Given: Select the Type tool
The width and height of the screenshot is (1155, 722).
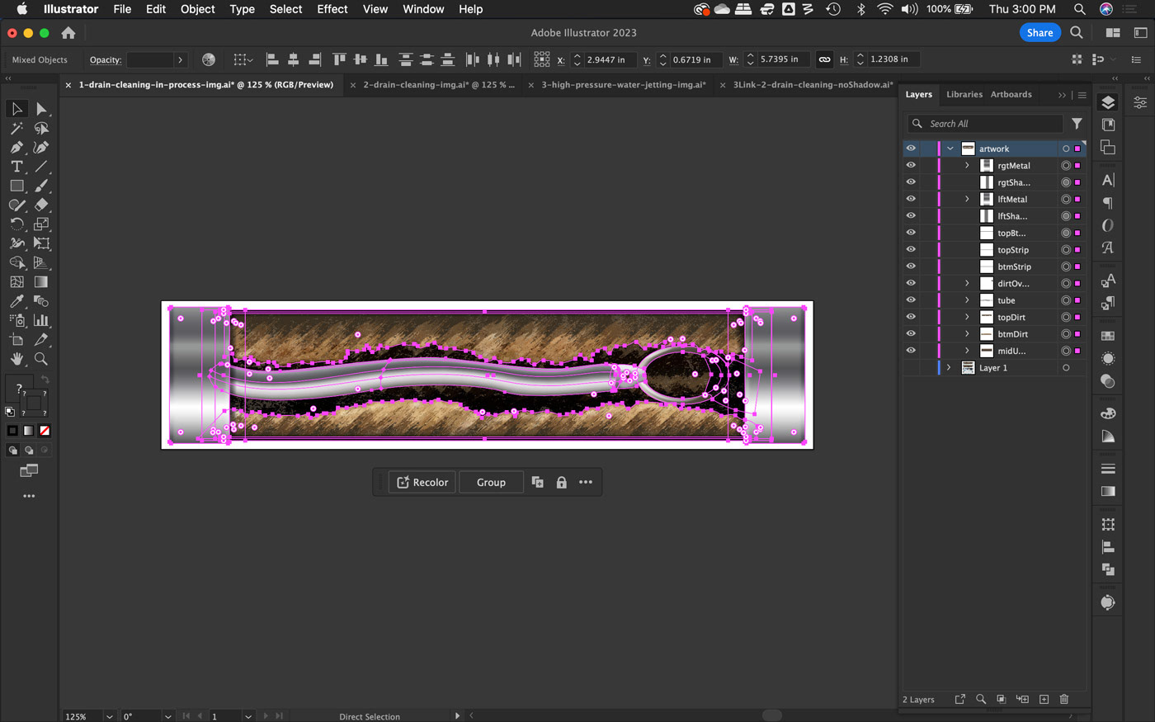Looking at the screenshot, I should click(x=16, y=167).
